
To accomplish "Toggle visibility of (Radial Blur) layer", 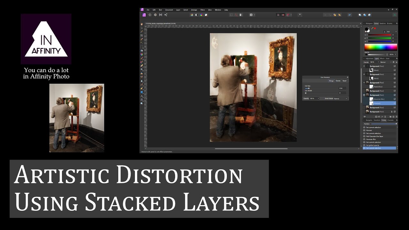I will click(395, 87).
